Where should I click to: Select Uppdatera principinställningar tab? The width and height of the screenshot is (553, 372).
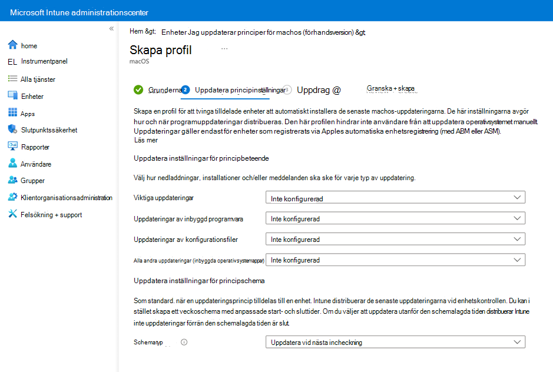pyautogui.click(x=240, y=90)
